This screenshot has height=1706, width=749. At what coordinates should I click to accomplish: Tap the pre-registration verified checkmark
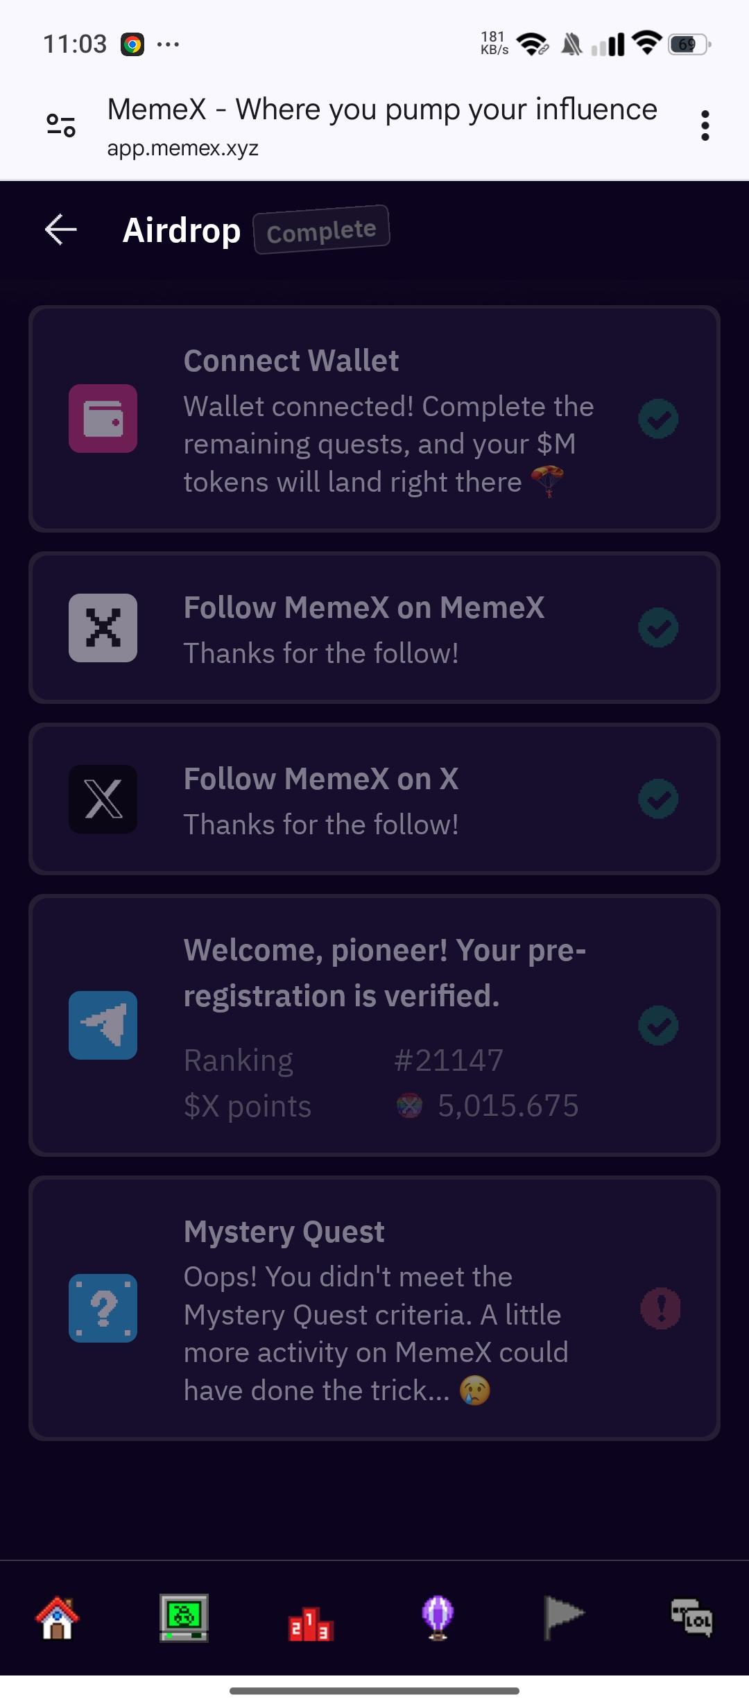coord(657,1025)
